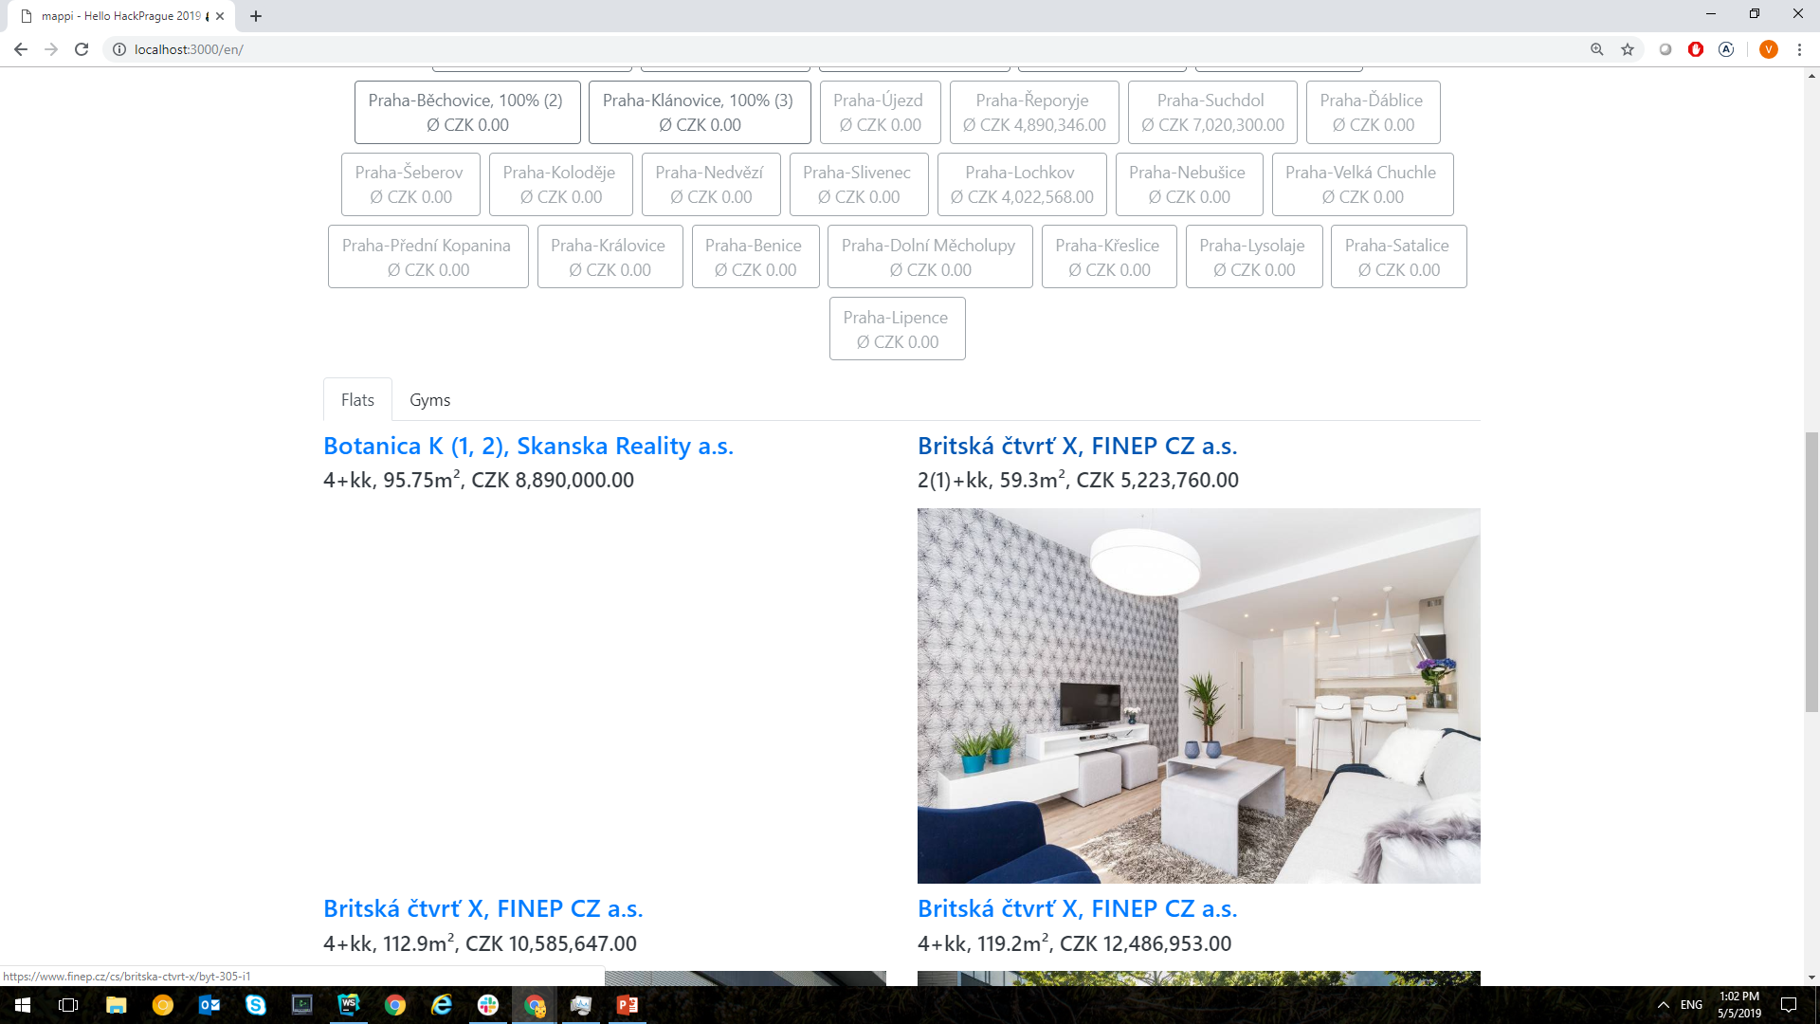
Task: Click the browser reload page icon
Action: 82,49
